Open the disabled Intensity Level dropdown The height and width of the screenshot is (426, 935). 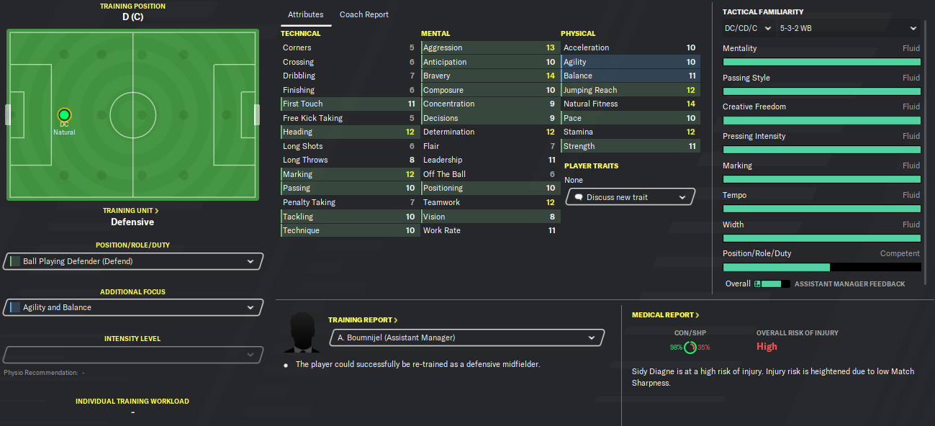(x=133, y=355)
